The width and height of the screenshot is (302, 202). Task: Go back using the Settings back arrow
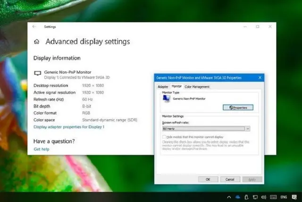(34, 26)
